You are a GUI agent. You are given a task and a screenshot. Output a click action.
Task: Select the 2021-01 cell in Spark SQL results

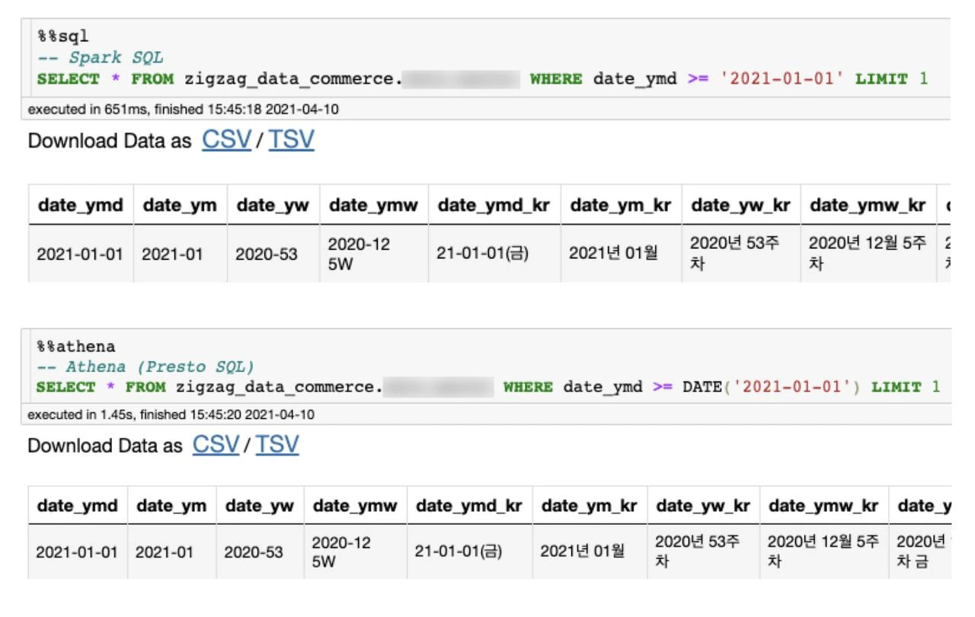pos(180,254)
